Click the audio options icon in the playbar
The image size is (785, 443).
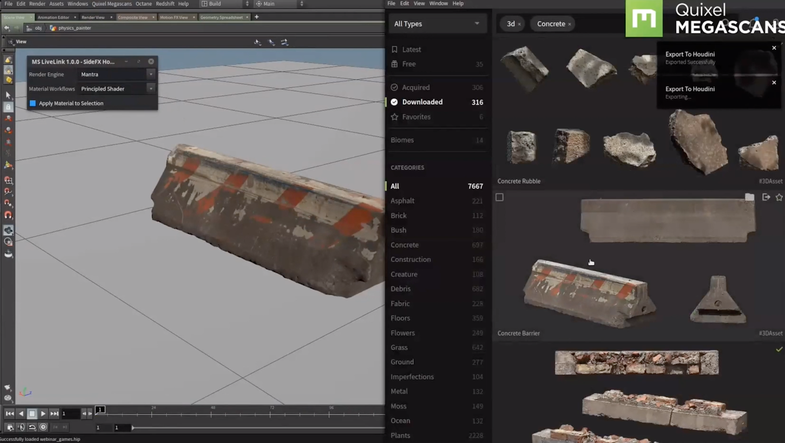pos(21,427)
